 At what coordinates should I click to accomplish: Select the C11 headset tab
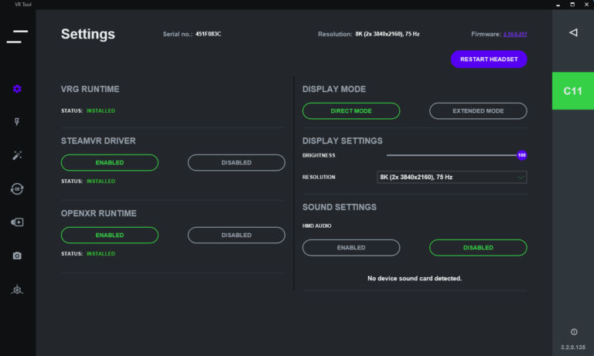point(572,91)
